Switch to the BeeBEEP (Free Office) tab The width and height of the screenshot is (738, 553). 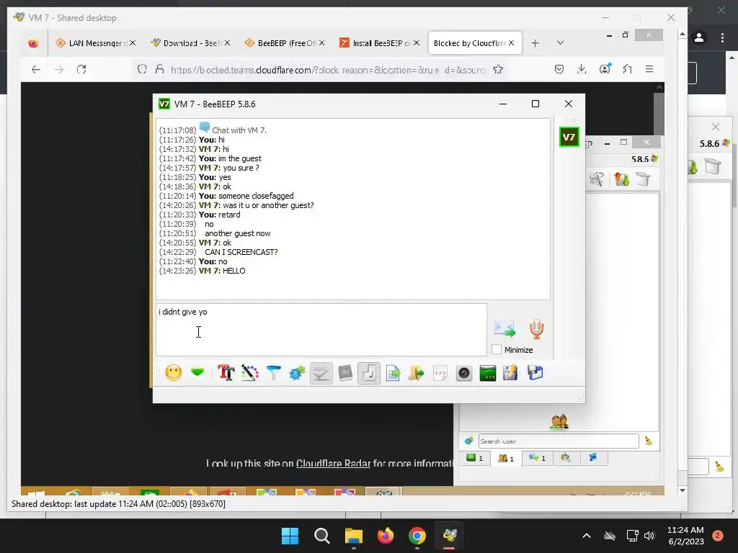click(x=284, y=42)
